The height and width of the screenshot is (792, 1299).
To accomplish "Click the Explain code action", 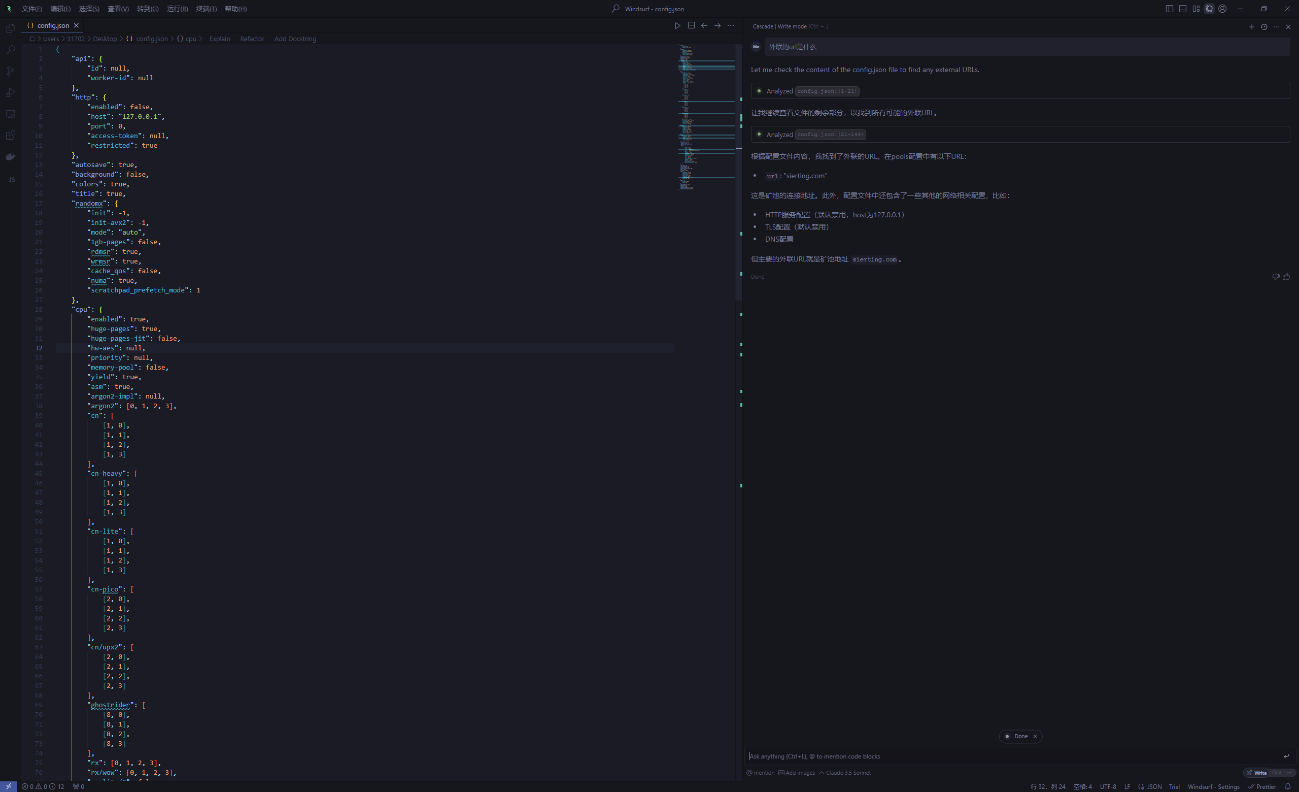I will tap(220, 39).
